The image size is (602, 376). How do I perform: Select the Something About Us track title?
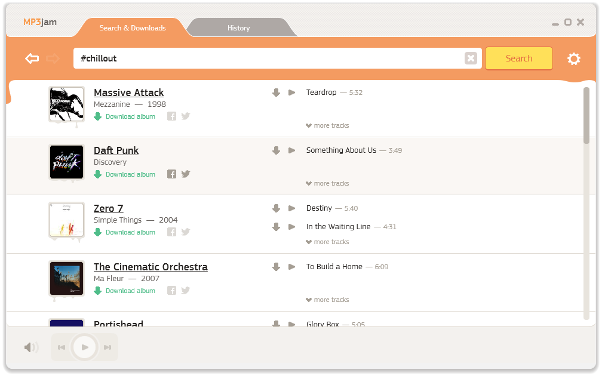pyautogui.click(x=342, y=150)
